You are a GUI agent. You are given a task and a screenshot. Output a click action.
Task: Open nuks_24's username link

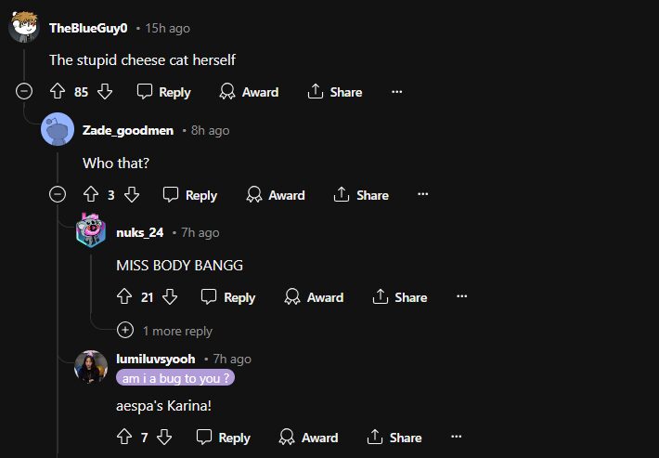point(139,232)
